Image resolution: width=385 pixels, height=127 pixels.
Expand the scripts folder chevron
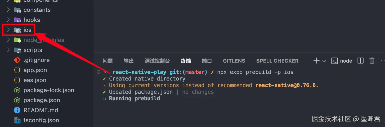[8, 50]
